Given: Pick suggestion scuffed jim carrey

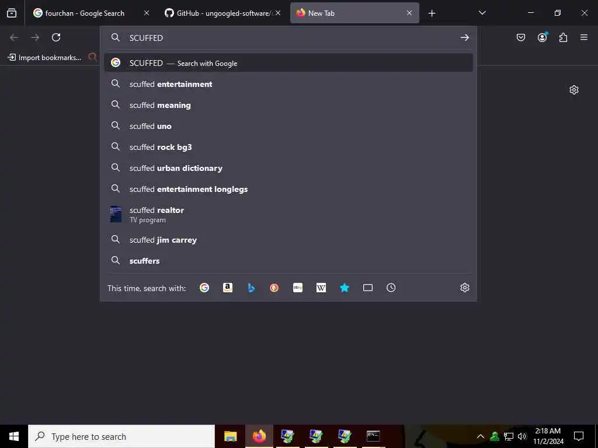Looking at the screenshot, I should 288,240.
